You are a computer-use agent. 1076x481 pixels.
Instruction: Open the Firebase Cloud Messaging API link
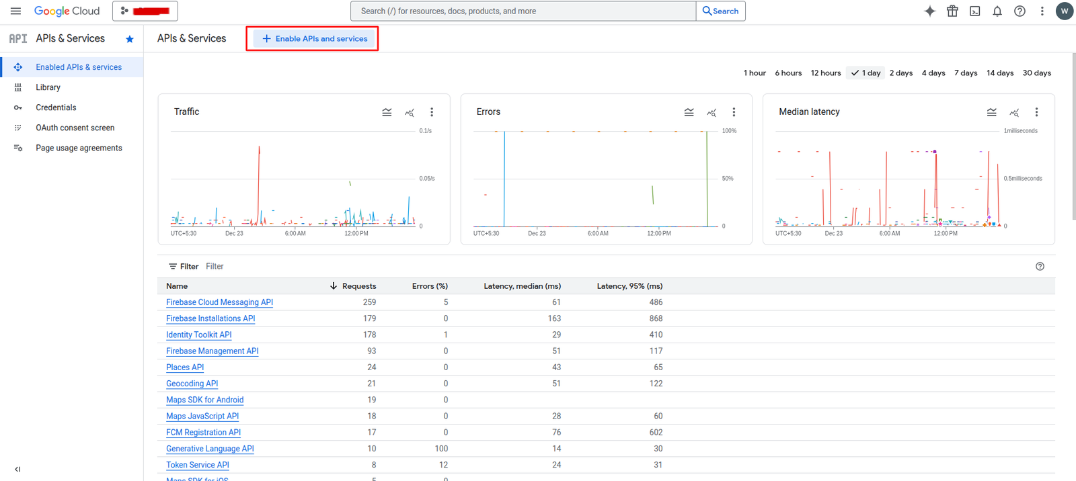click(219, 302)
